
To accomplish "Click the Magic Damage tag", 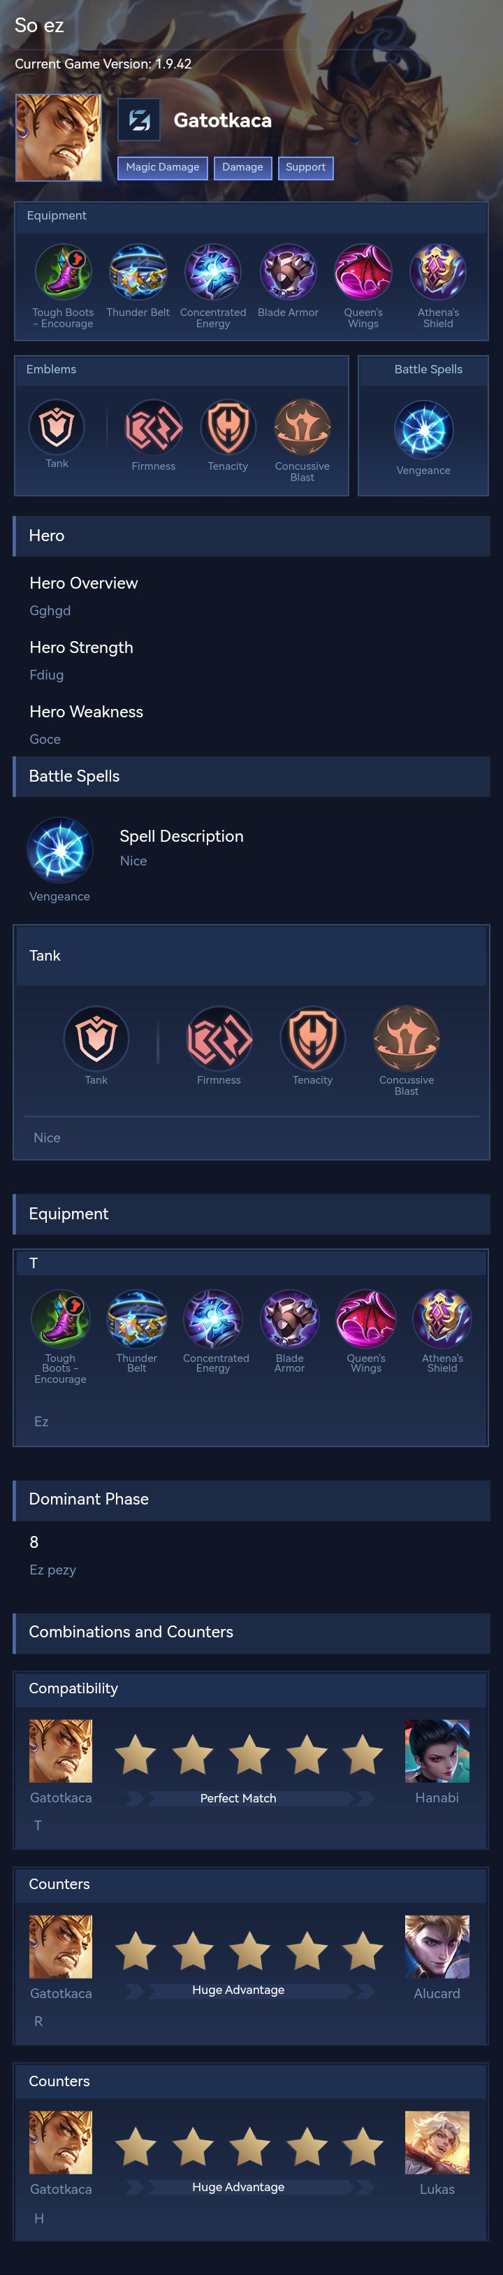I will pyautogui.click(x=162, y=168).
